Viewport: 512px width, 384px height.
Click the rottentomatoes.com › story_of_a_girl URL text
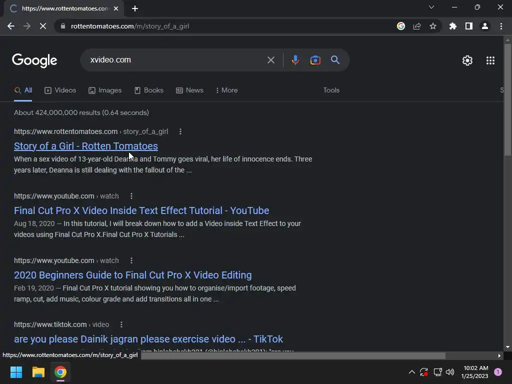tap(91, 131)
